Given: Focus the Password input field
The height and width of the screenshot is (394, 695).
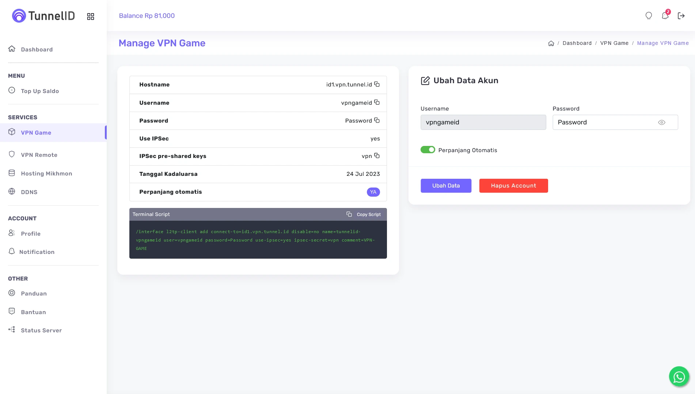Looking at the screenshot, I should (x=615, y=122).
